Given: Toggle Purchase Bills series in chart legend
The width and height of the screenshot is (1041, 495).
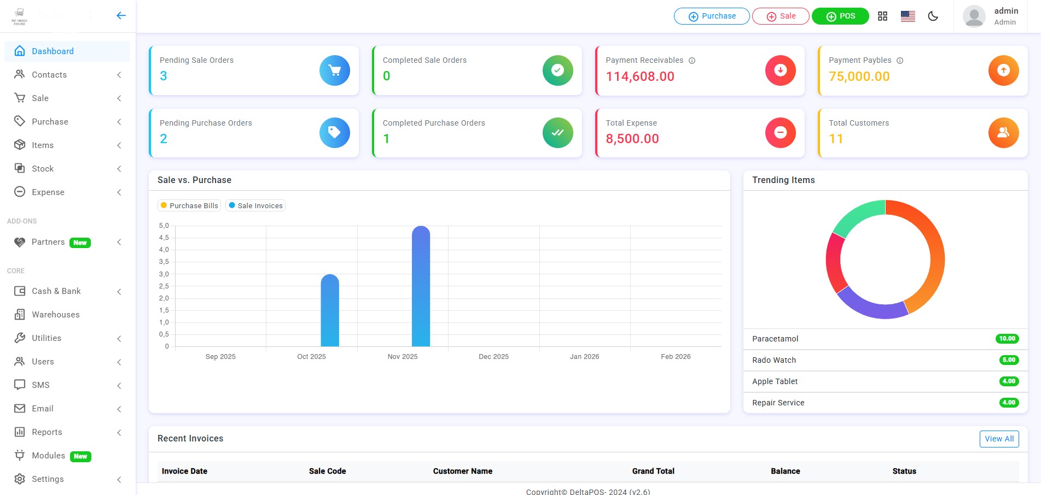Looking at the screenshot, I should click(x=189, y=206).
